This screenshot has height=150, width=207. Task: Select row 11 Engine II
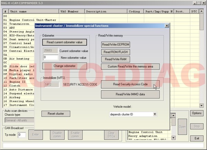19,82
